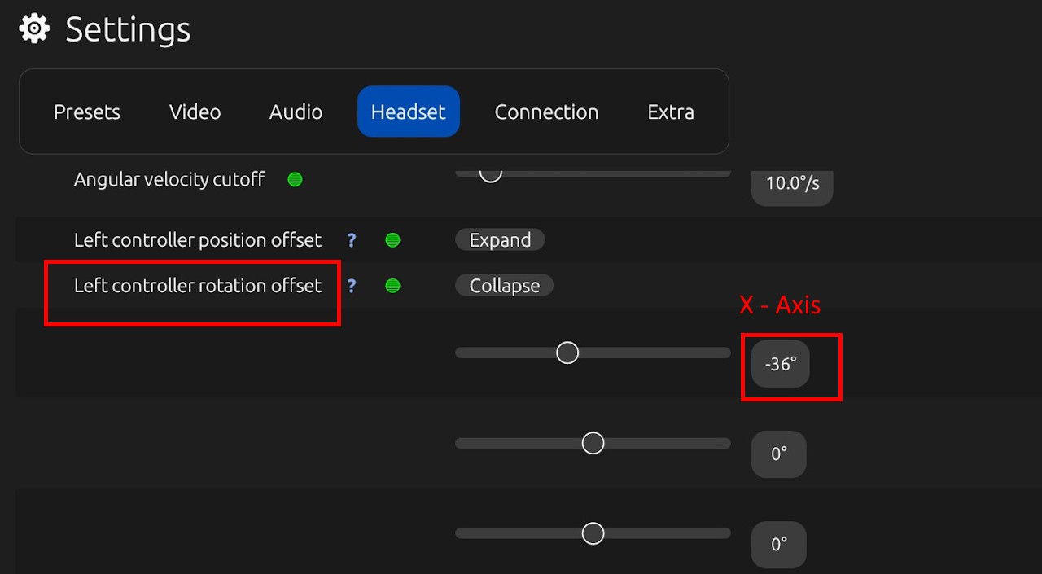This screenshot has width=1042, height=574.
Task: Open the Connection tab
Action: point(546,112)
